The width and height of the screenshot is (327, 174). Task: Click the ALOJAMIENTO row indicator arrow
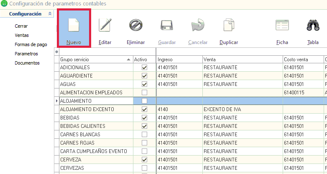point(57,101)
